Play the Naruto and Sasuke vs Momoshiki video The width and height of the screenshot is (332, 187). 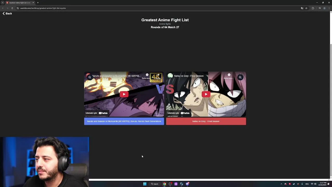124,94
